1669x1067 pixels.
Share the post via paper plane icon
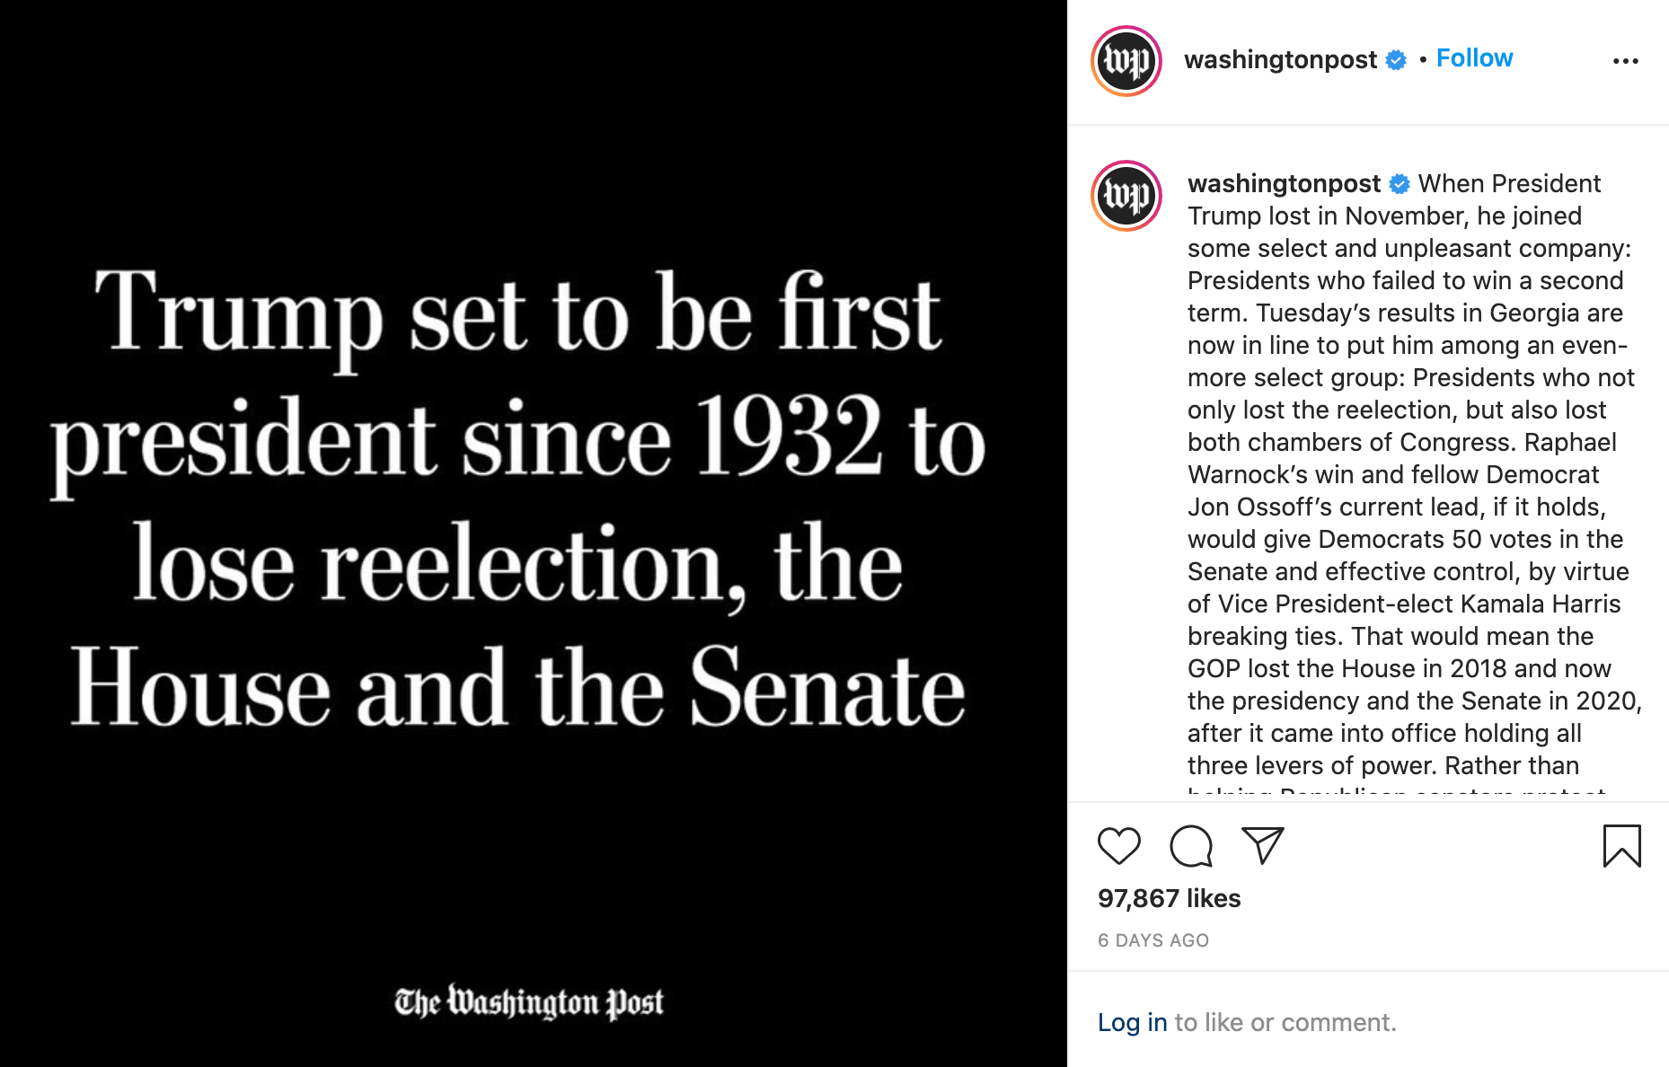pyautogui.click(x=1262, y=845)
